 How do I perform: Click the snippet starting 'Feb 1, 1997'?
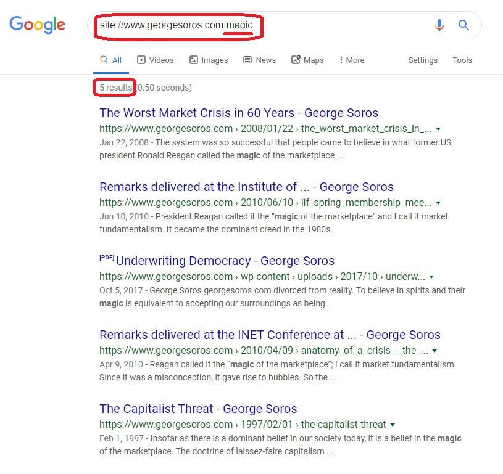coord(280,445)
